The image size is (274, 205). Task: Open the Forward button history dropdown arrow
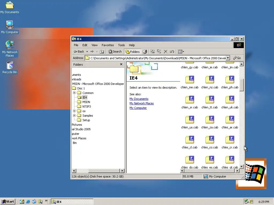tap(97, 52)
